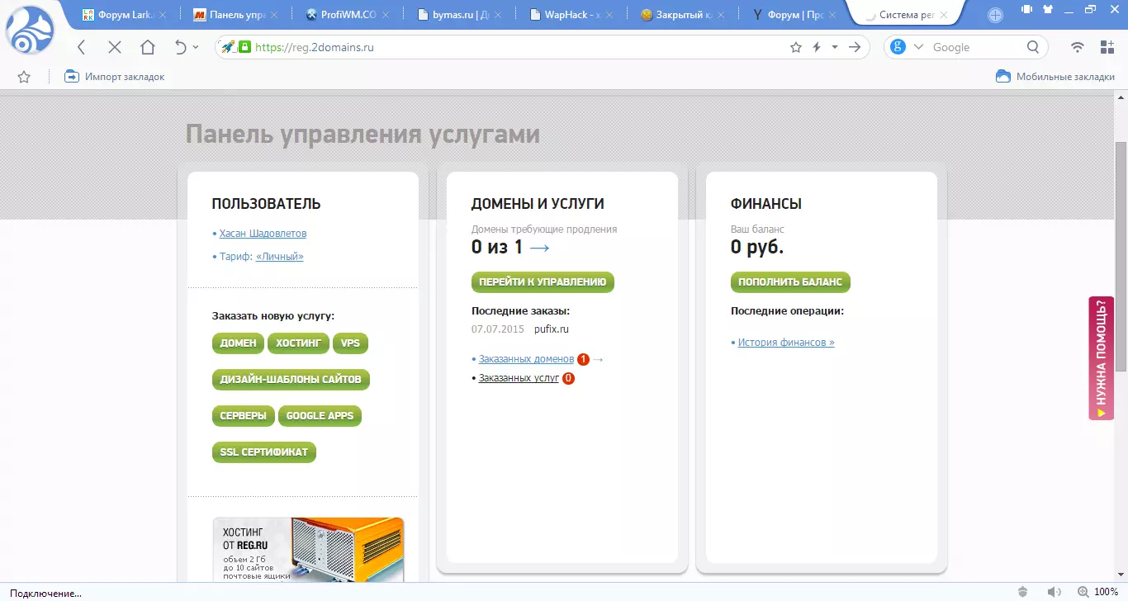Open a new tab with the plus icon
Viewport: 1128px width, 601px height.
click(995, 15)
